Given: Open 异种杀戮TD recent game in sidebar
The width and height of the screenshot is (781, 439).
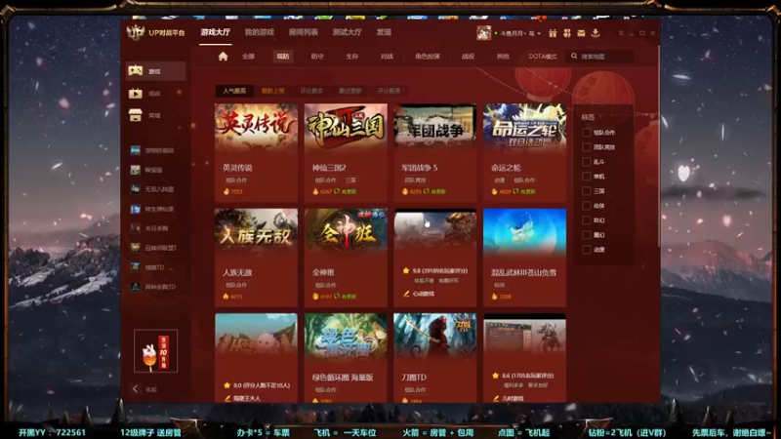Looking at the screenshot, I should pos(154,287).
